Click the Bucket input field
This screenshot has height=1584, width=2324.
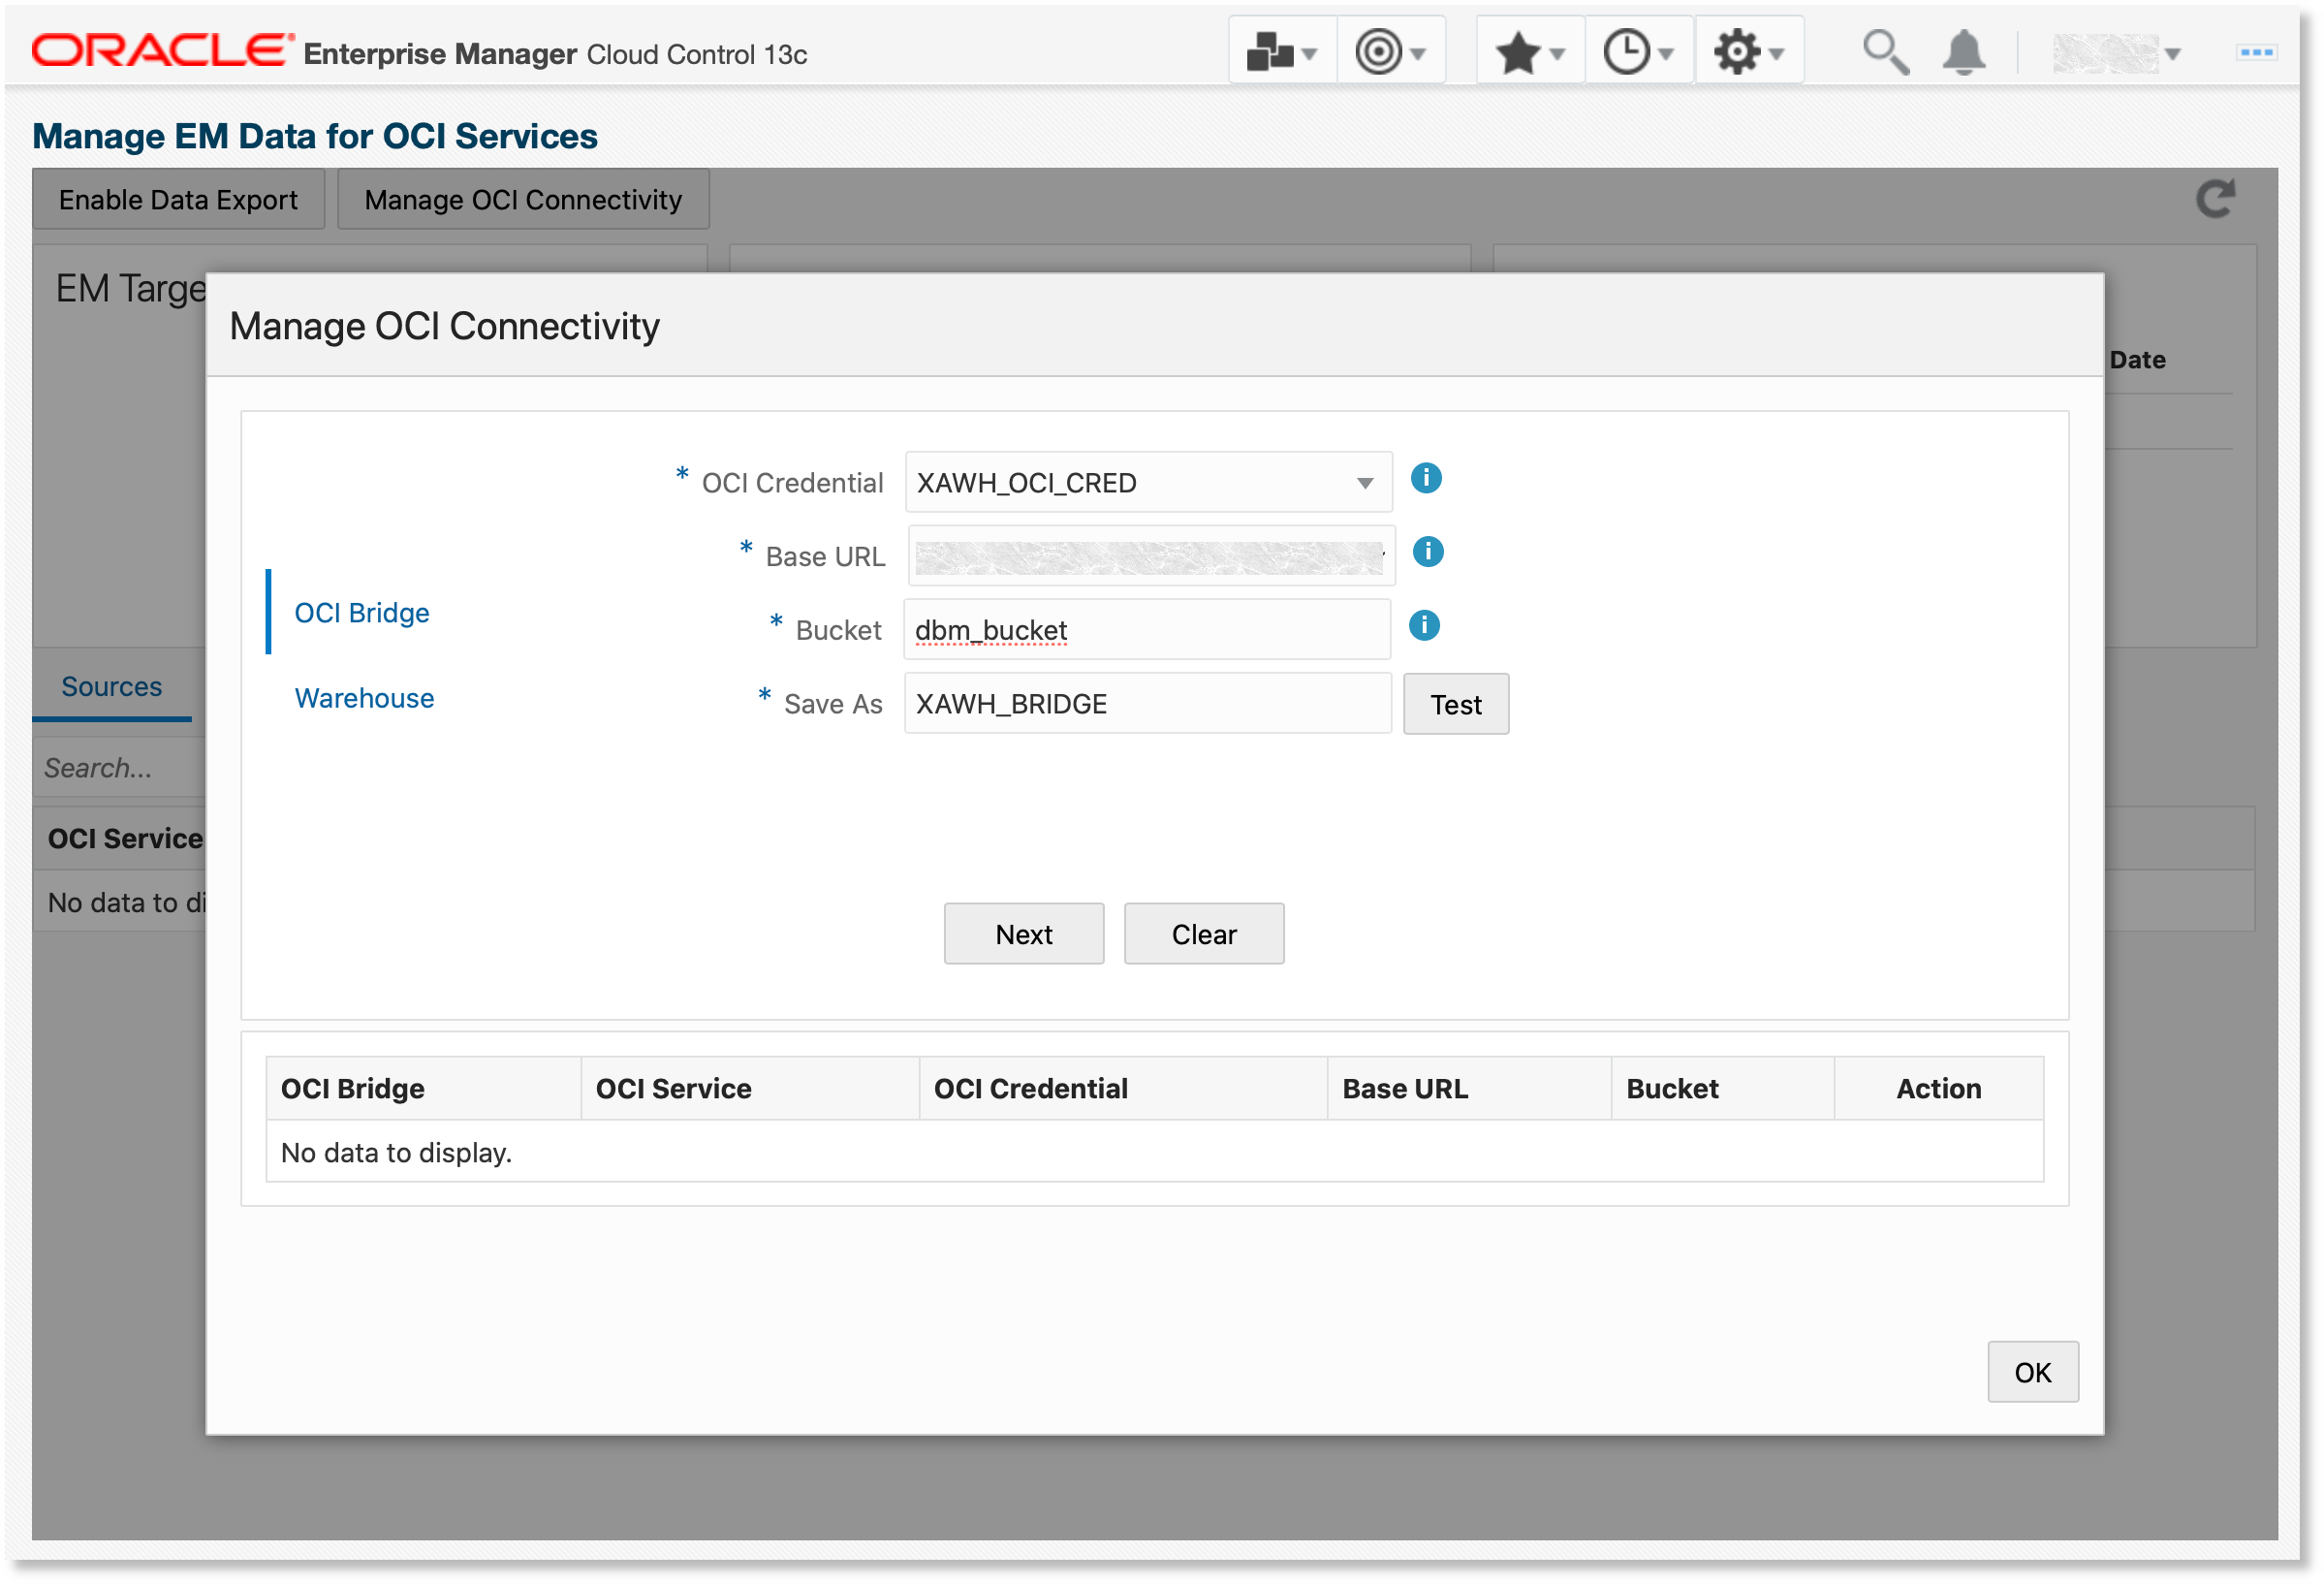pos(1147,630)
